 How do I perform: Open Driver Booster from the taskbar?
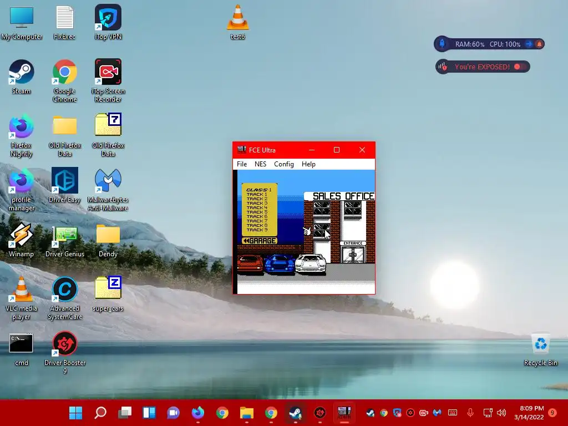(320, 413)
